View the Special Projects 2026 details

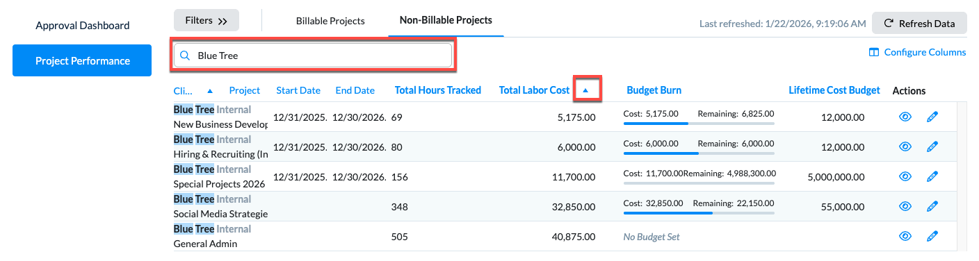tap(905, 176)
